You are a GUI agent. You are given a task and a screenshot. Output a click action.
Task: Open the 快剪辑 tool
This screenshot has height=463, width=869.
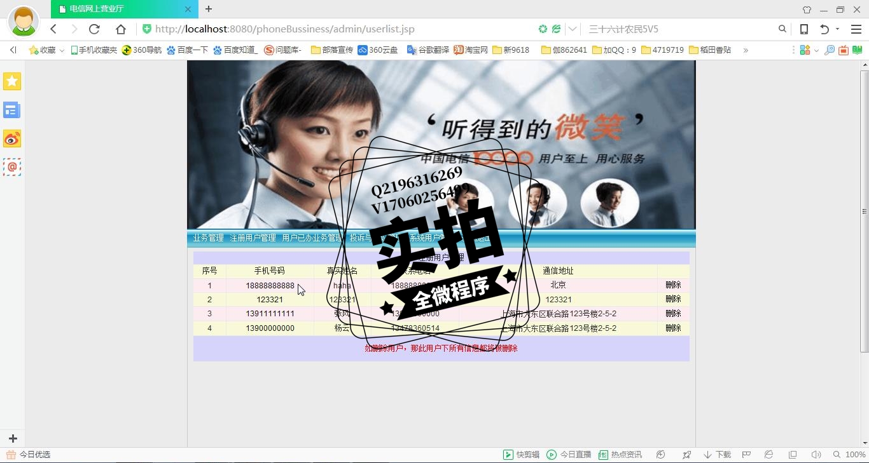pyautogui.click(x=521, y=455)
